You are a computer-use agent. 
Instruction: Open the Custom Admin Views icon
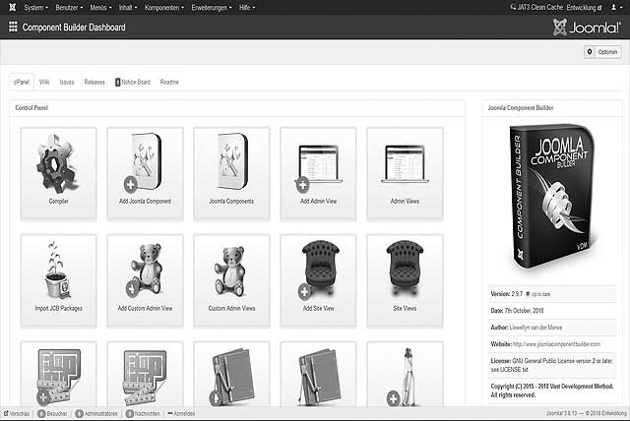pyautogui.click(x=231, y=270)
